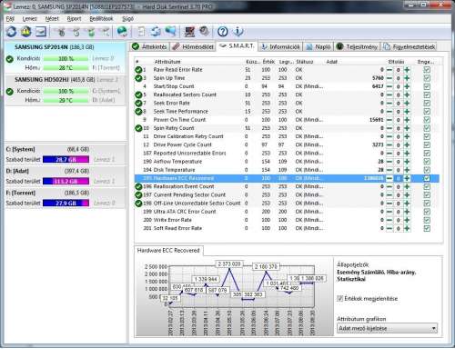
Task: Click the green disk-test toolbar icon
Action: point(91,32)
